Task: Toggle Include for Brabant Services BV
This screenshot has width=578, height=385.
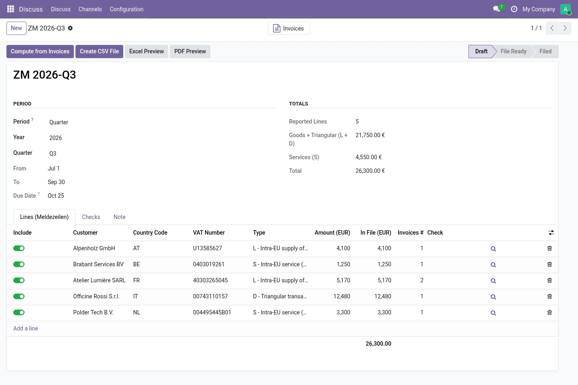Action: [x=19, y=264]
